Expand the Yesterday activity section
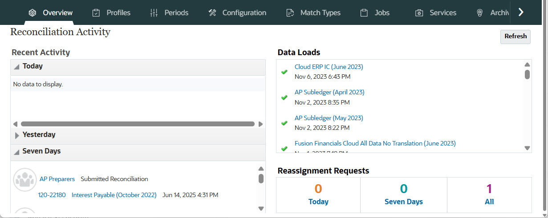548x218 pixels. coord(17,135)
